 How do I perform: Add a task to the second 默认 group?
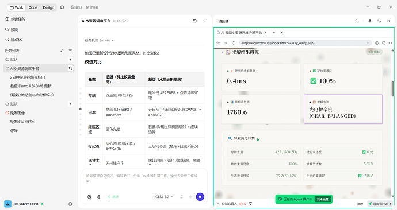point(70,104)
